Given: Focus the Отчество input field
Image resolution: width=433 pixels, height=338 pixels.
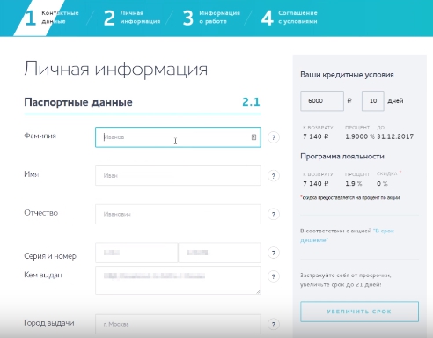Looking at the screenshot, I should click(178, 214).
